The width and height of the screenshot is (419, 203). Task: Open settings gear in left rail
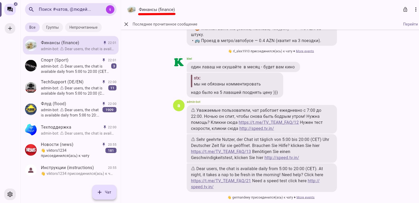[x=10, y=194]
